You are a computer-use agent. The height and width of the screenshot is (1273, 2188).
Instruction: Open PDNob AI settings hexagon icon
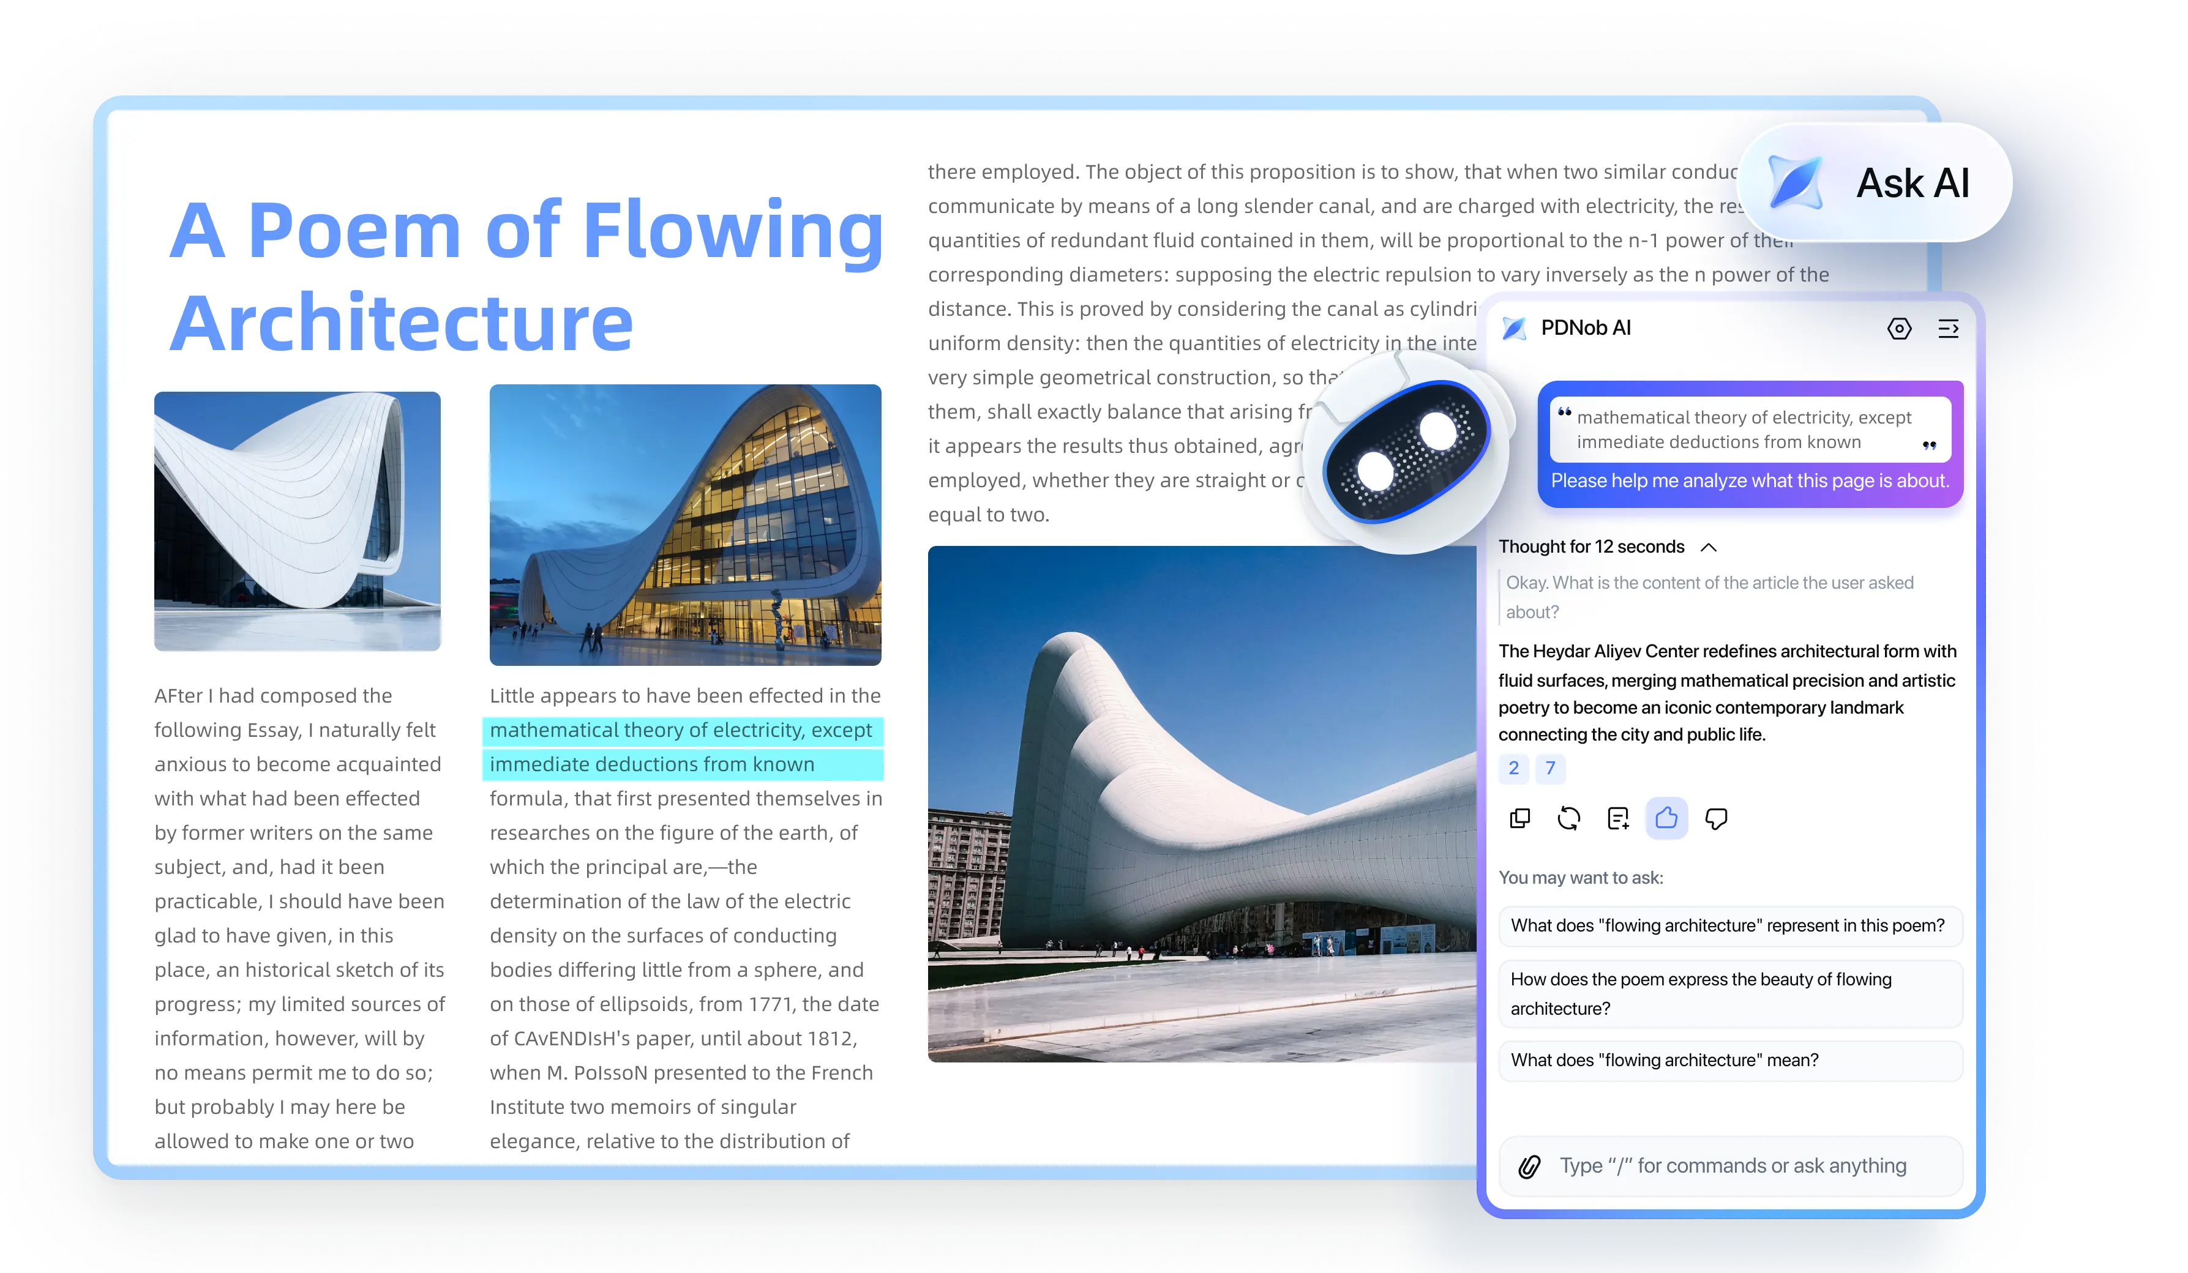1899,329
